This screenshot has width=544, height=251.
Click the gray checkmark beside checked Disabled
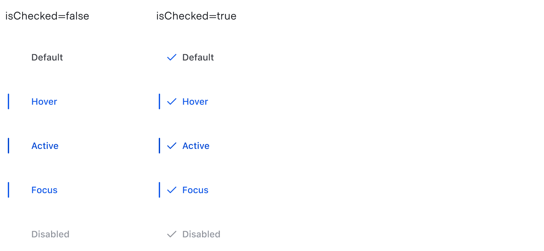(172, 234)
